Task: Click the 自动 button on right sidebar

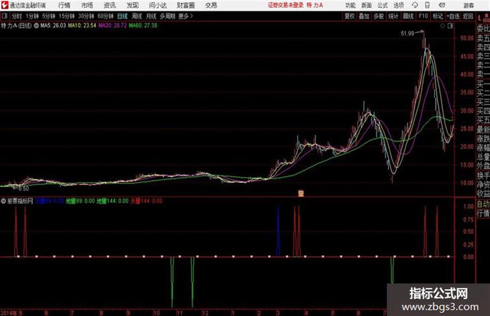Action: pos(483,204)
